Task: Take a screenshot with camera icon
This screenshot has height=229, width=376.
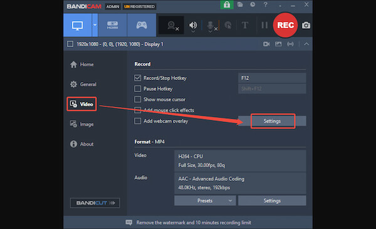Action: [306, 25]
